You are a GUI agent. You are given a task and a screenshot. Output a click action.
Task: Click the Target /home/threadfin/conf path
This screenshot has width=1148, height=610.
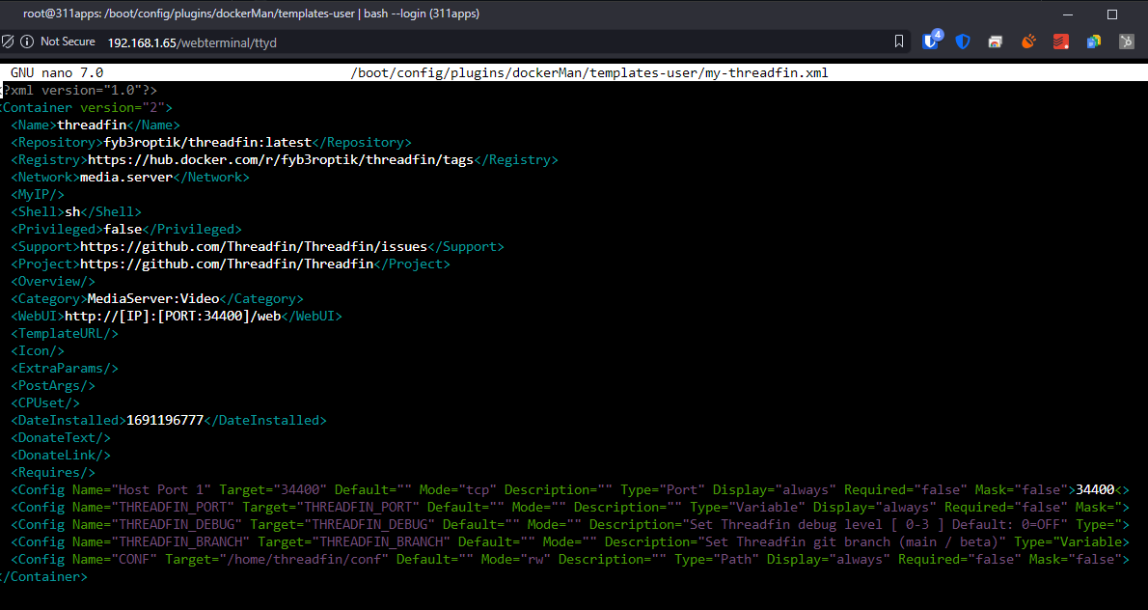277,560
